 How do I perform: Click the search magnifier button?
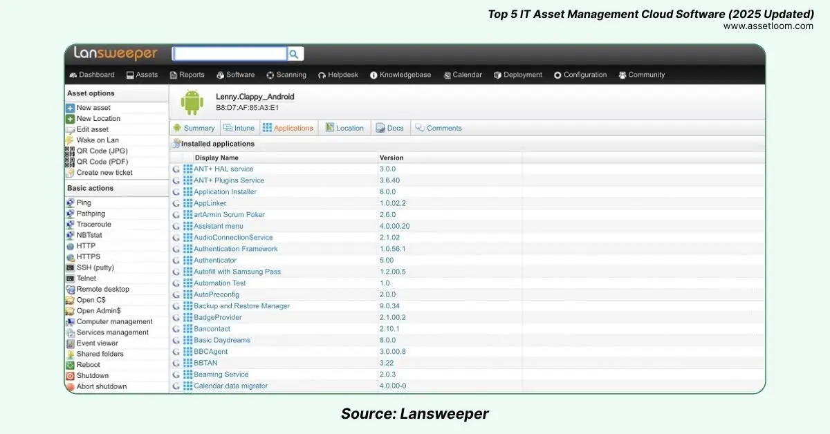[x=295, y=54]
